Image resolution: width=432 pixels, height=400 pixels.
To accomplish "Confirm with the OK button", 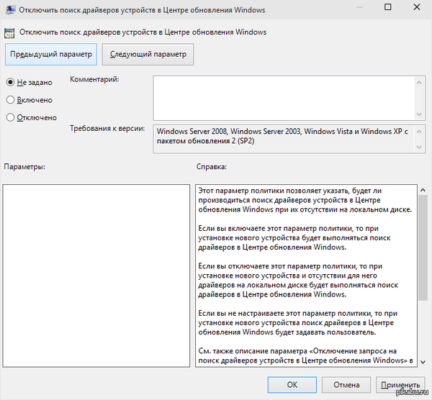I will (x=292, y=385).
